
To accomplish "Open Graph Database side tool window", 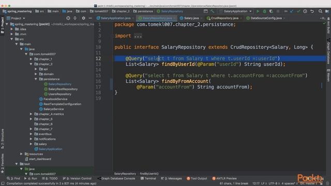I will [x=328, y=52].
